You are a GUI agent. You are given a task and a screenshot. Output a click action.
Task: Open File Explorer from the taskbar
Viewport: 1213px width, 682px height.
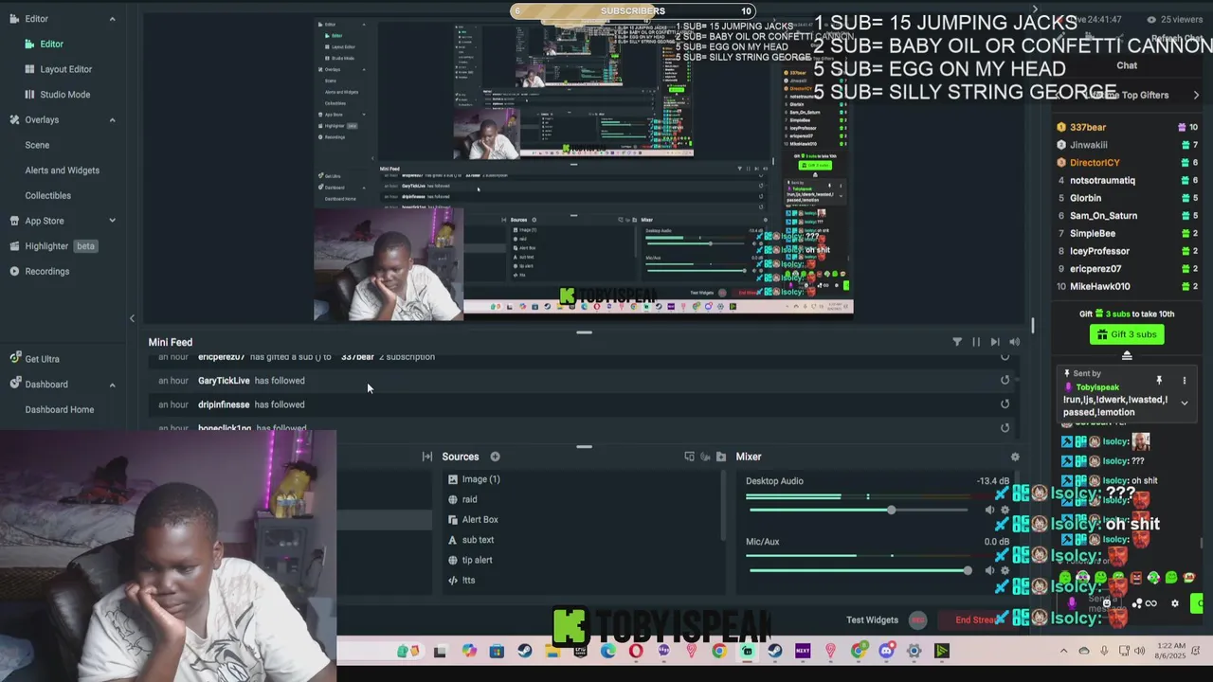[552, 651]
